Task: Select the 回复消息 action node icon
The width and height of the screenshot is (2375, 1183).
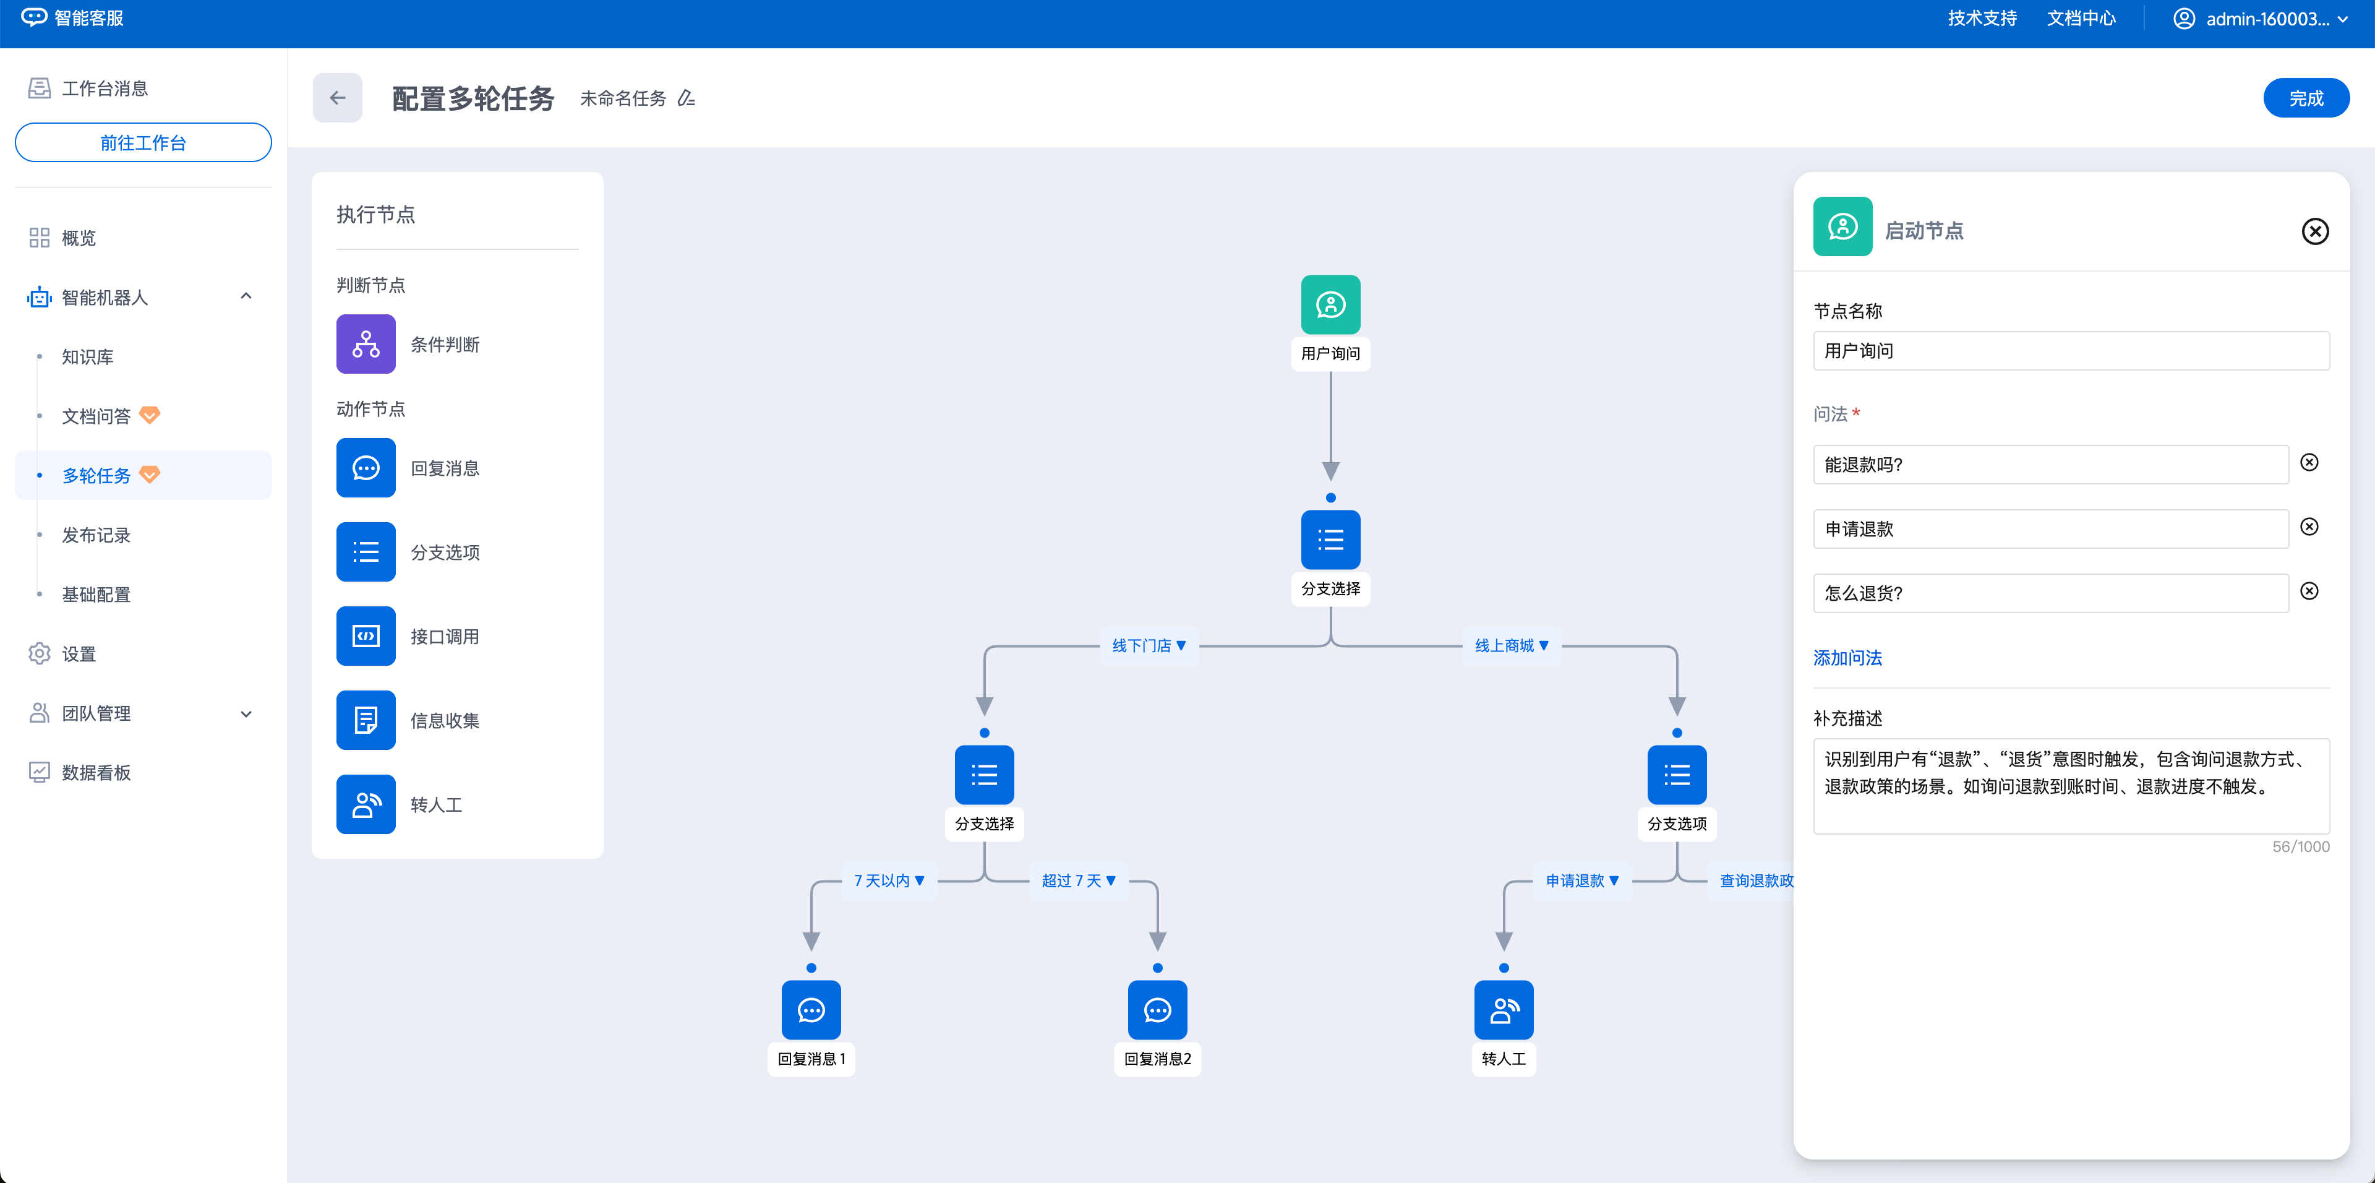Action: [x=365, y=468]
